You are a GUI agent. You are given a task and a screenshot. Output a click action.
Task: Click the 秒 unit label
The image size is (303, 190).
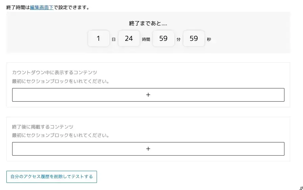[x=209, y=39]
